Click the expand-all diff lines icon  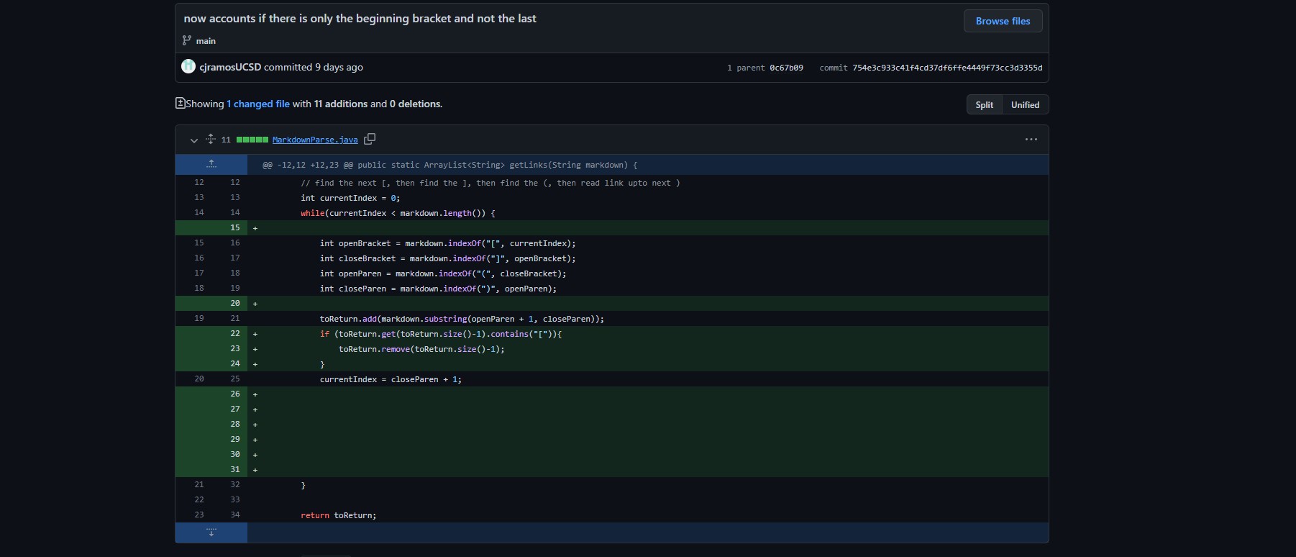click(210, 139)
